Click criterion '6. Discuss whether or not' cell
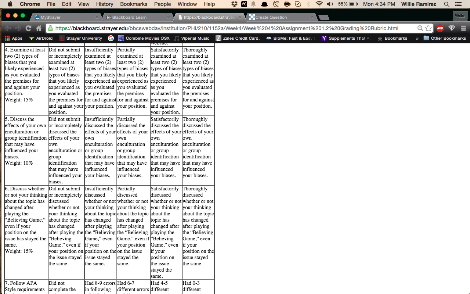 pos(26,233)
